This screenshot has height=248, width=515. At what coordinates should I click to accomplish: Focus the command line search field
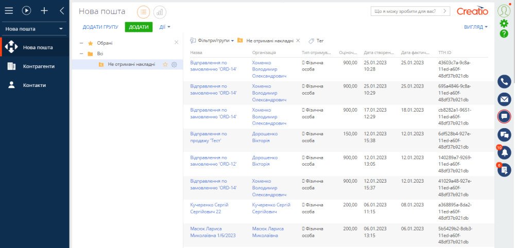[x=405, y=11]
